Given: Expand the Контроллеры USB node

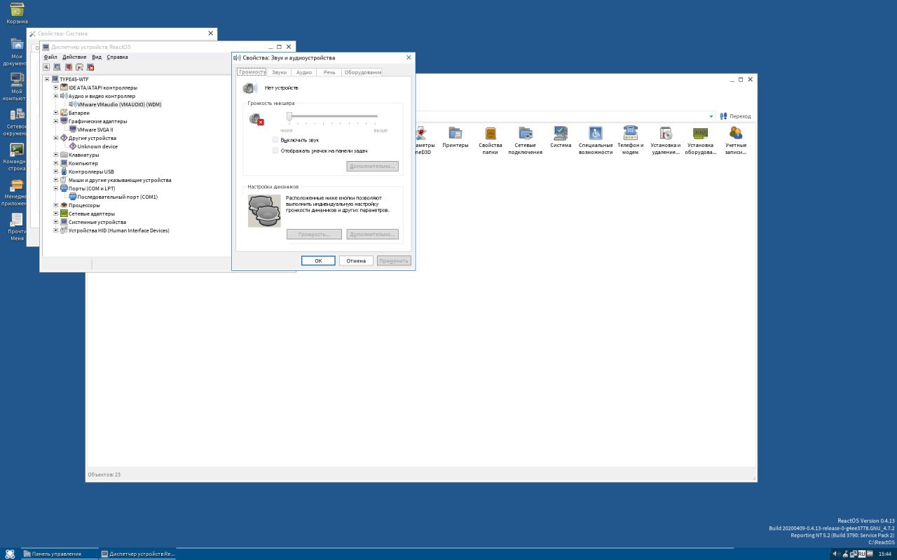Looking at the screenshot, I should click(56, 171).
